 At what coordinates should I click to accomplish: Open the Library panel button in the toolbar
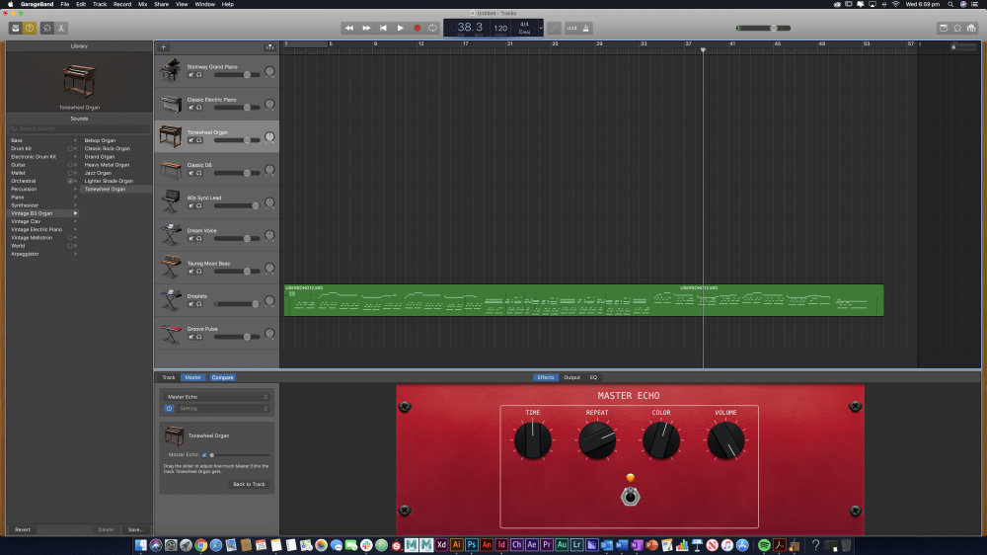tap(16, 28)
